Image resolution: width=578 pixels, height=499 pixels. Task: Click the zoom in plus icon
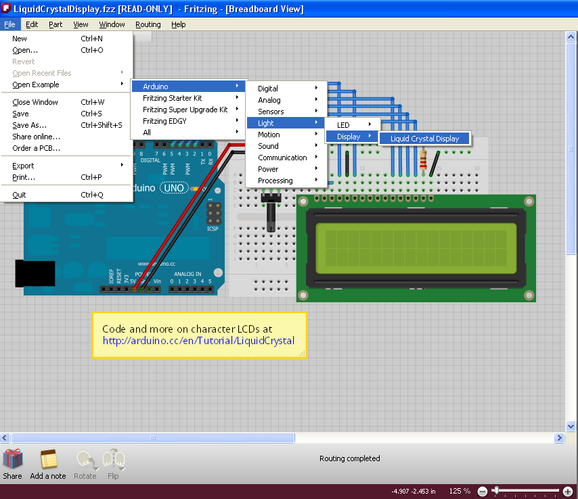pos(568,491)
